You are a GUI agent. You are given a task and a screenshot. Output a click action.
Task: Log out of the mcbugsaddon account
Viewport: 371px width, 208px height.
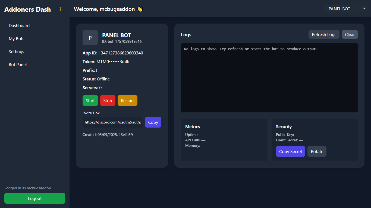[x=34, y=198]
